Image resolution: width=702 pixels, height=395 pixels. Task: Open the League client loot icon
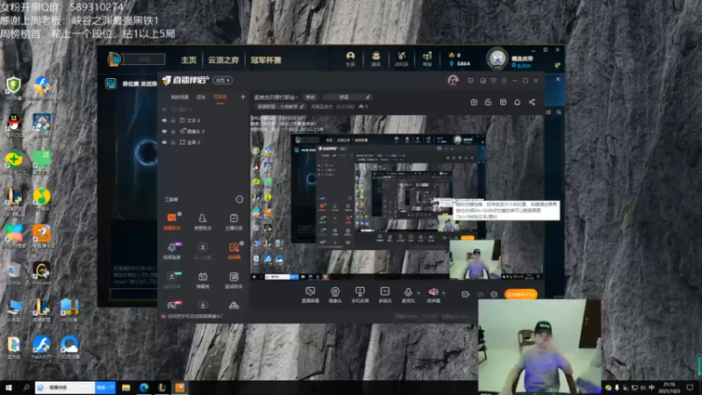click(401, 59)
